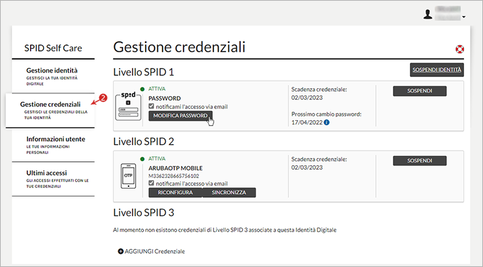
Task: Click the PASSWORD credential label
Action: (164, 98)
